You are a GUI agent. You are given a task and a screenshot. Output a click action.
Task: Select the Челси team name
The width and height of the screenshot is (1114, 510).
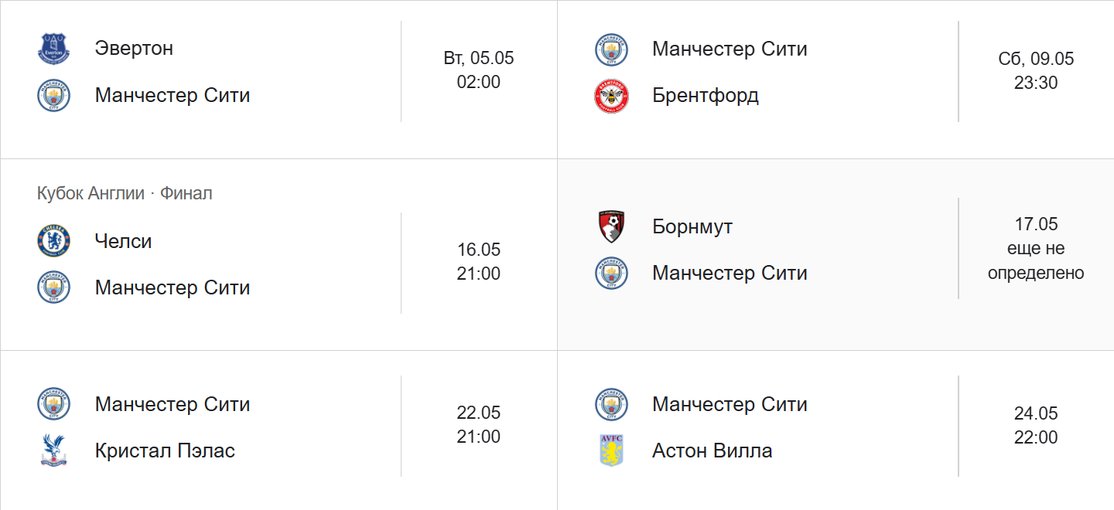tap(123, 241)
